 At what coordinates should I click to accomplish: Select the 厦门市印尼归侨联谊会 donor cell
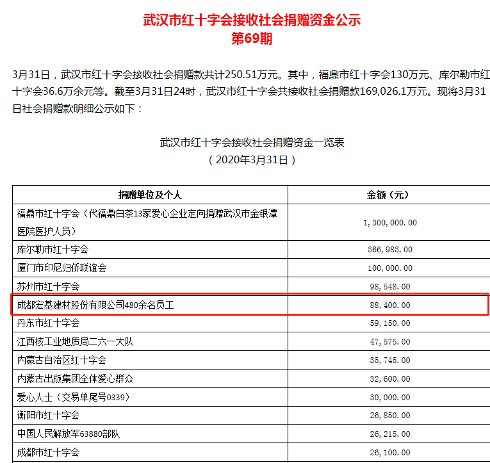61,268
